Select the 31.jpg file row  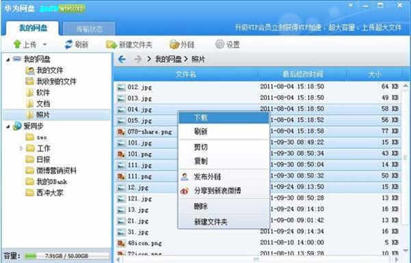click(x=258, y=232)
